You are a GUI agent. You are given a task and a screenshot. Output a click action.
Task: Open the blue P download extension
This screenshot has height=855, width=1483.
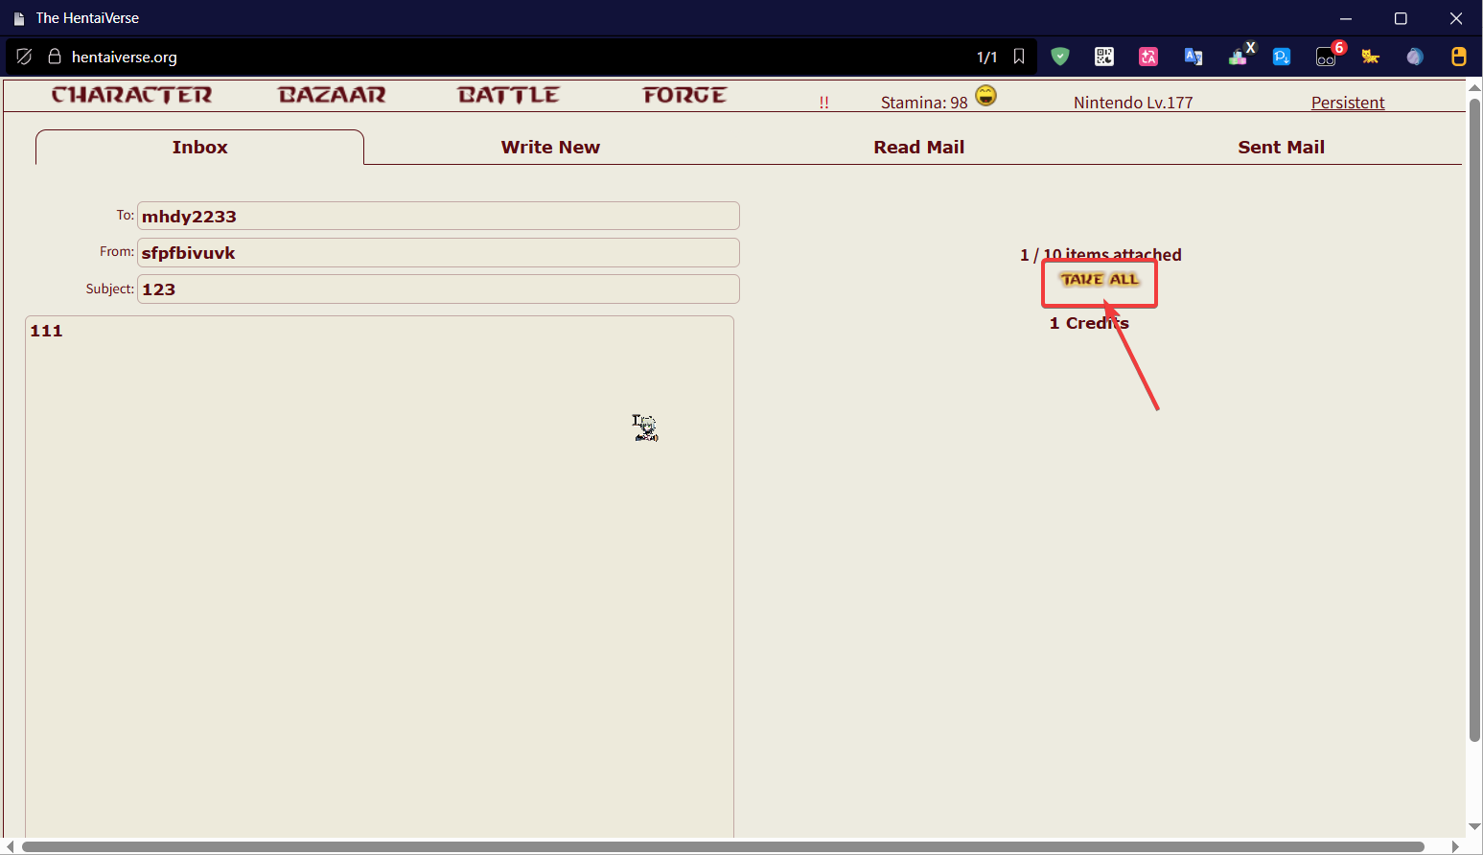coord(1282,57)
